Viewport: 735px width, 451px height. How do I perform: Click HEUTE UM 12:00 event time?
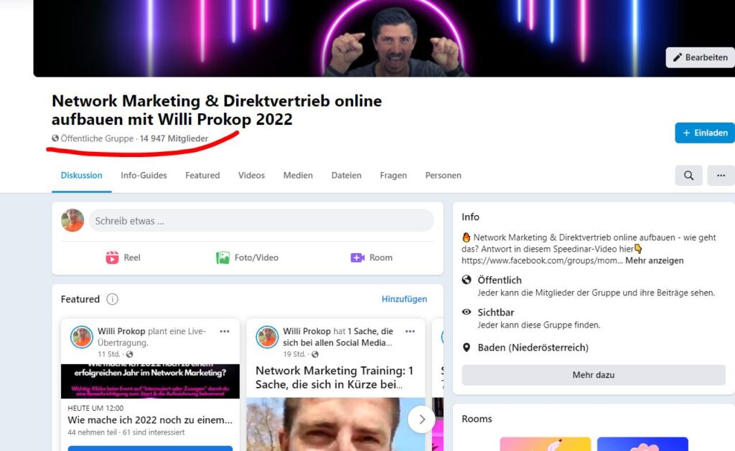(x=95, y=408)
